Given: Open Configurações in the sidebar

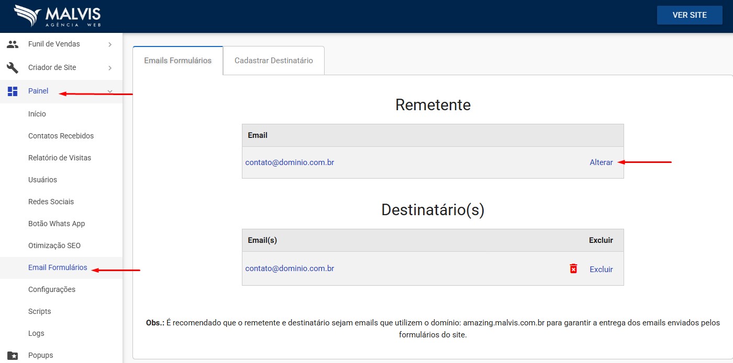Looking at the screenshot, I should (52, 289).
